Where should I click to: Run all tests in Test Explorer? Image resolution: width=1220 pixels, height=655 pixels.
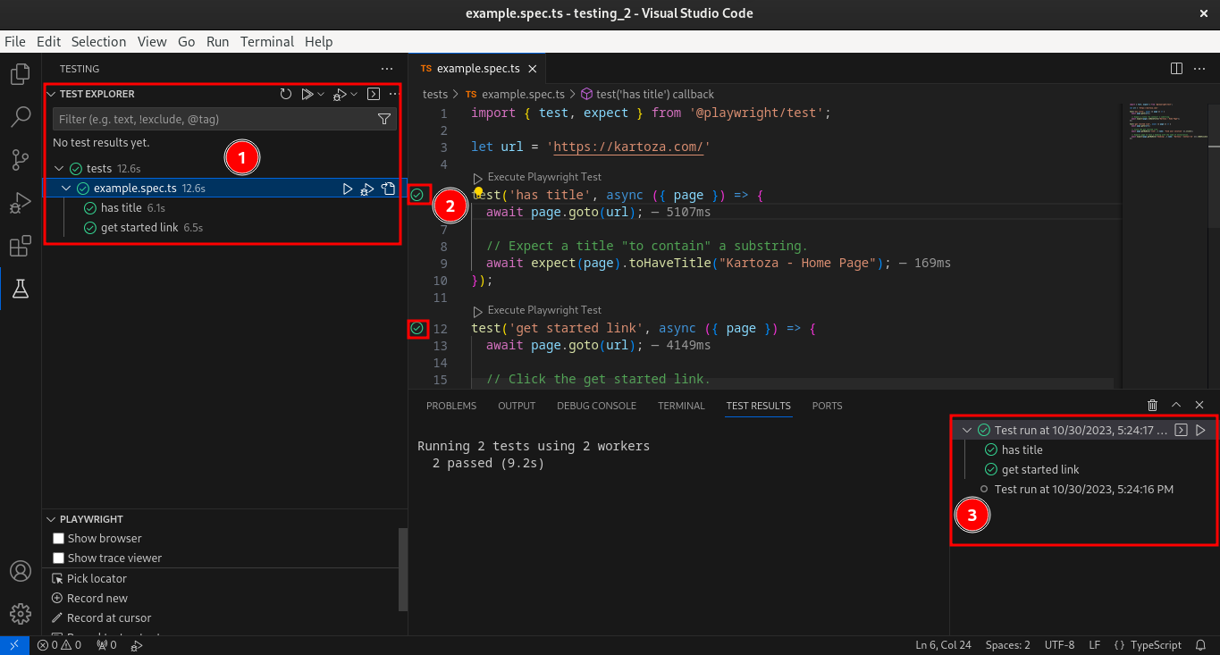point(307,94)
